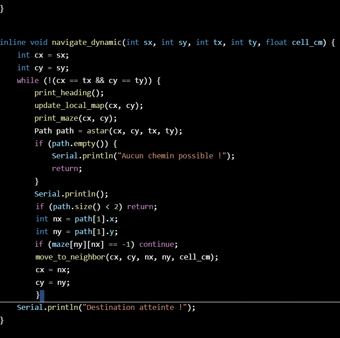Click the "cx = nx;" assignment line
This screenshot has width=340, height=338.
(53, 269)
